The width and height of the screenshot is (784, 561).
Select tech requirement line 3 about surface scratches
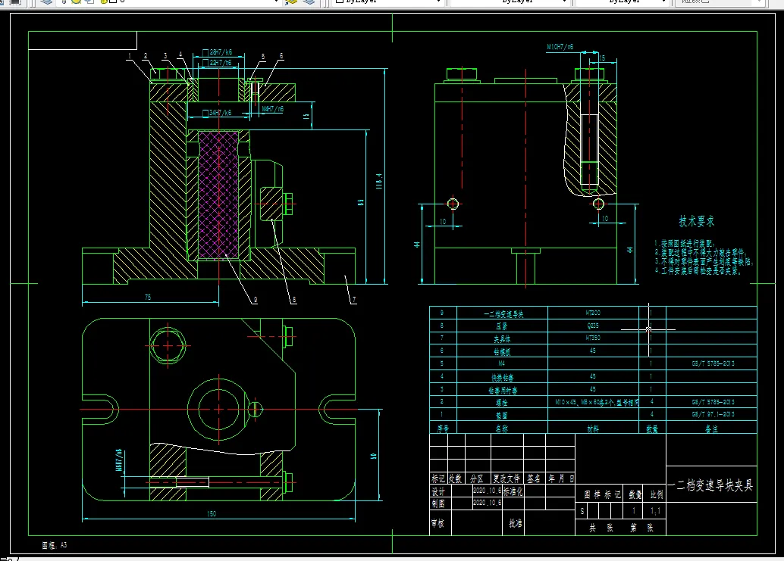[x=704, y=261]
